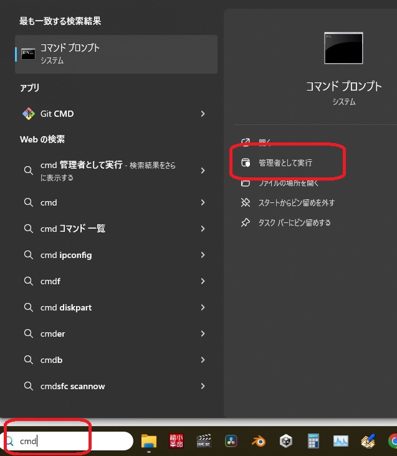Expand 'cmd コマンド 一覧' suggestion chevron
The height and width of the screenshot is (456, 397).
pyautogui.click(x=203, y=229)
